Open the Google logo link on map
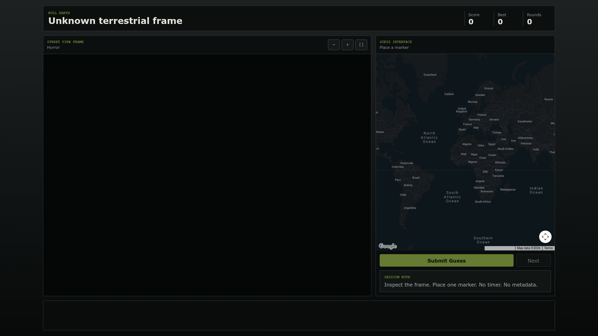The height and width of the screenshot is (336, 598). pos(387,246)
